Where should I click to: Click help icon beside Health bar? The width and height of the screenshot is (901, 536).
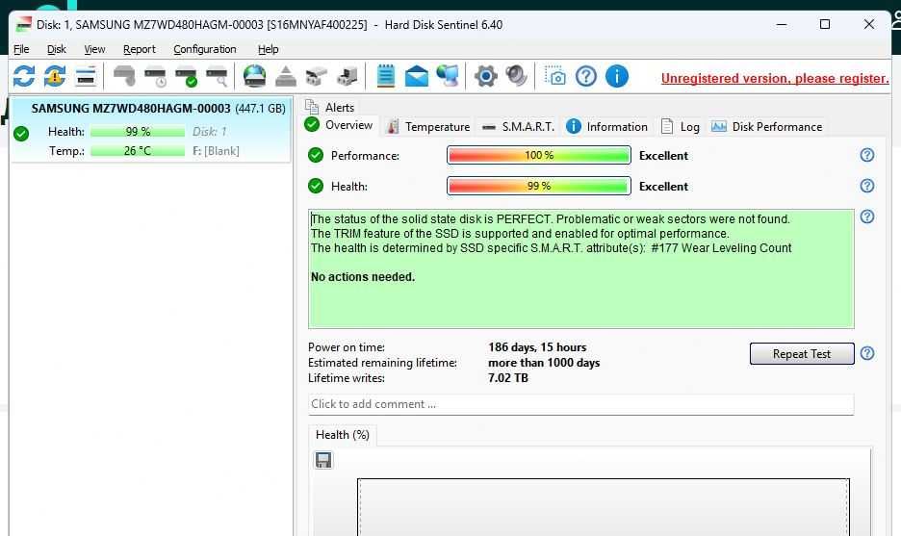coord(867,186)
